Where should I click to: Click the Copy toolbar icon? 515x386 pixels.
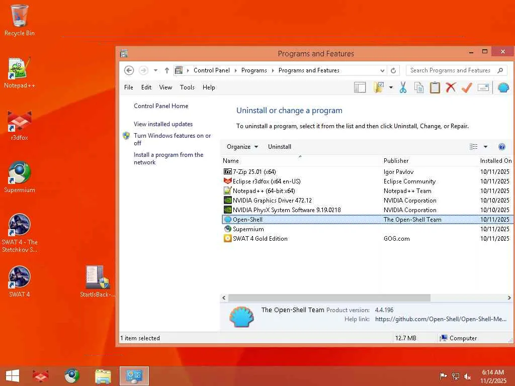419,87
